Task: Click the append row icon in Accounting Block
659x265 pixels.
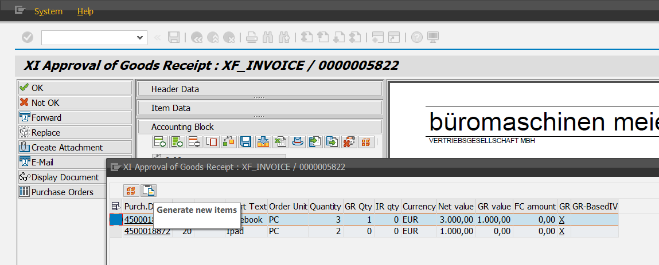Action: (x=159, y=142)
